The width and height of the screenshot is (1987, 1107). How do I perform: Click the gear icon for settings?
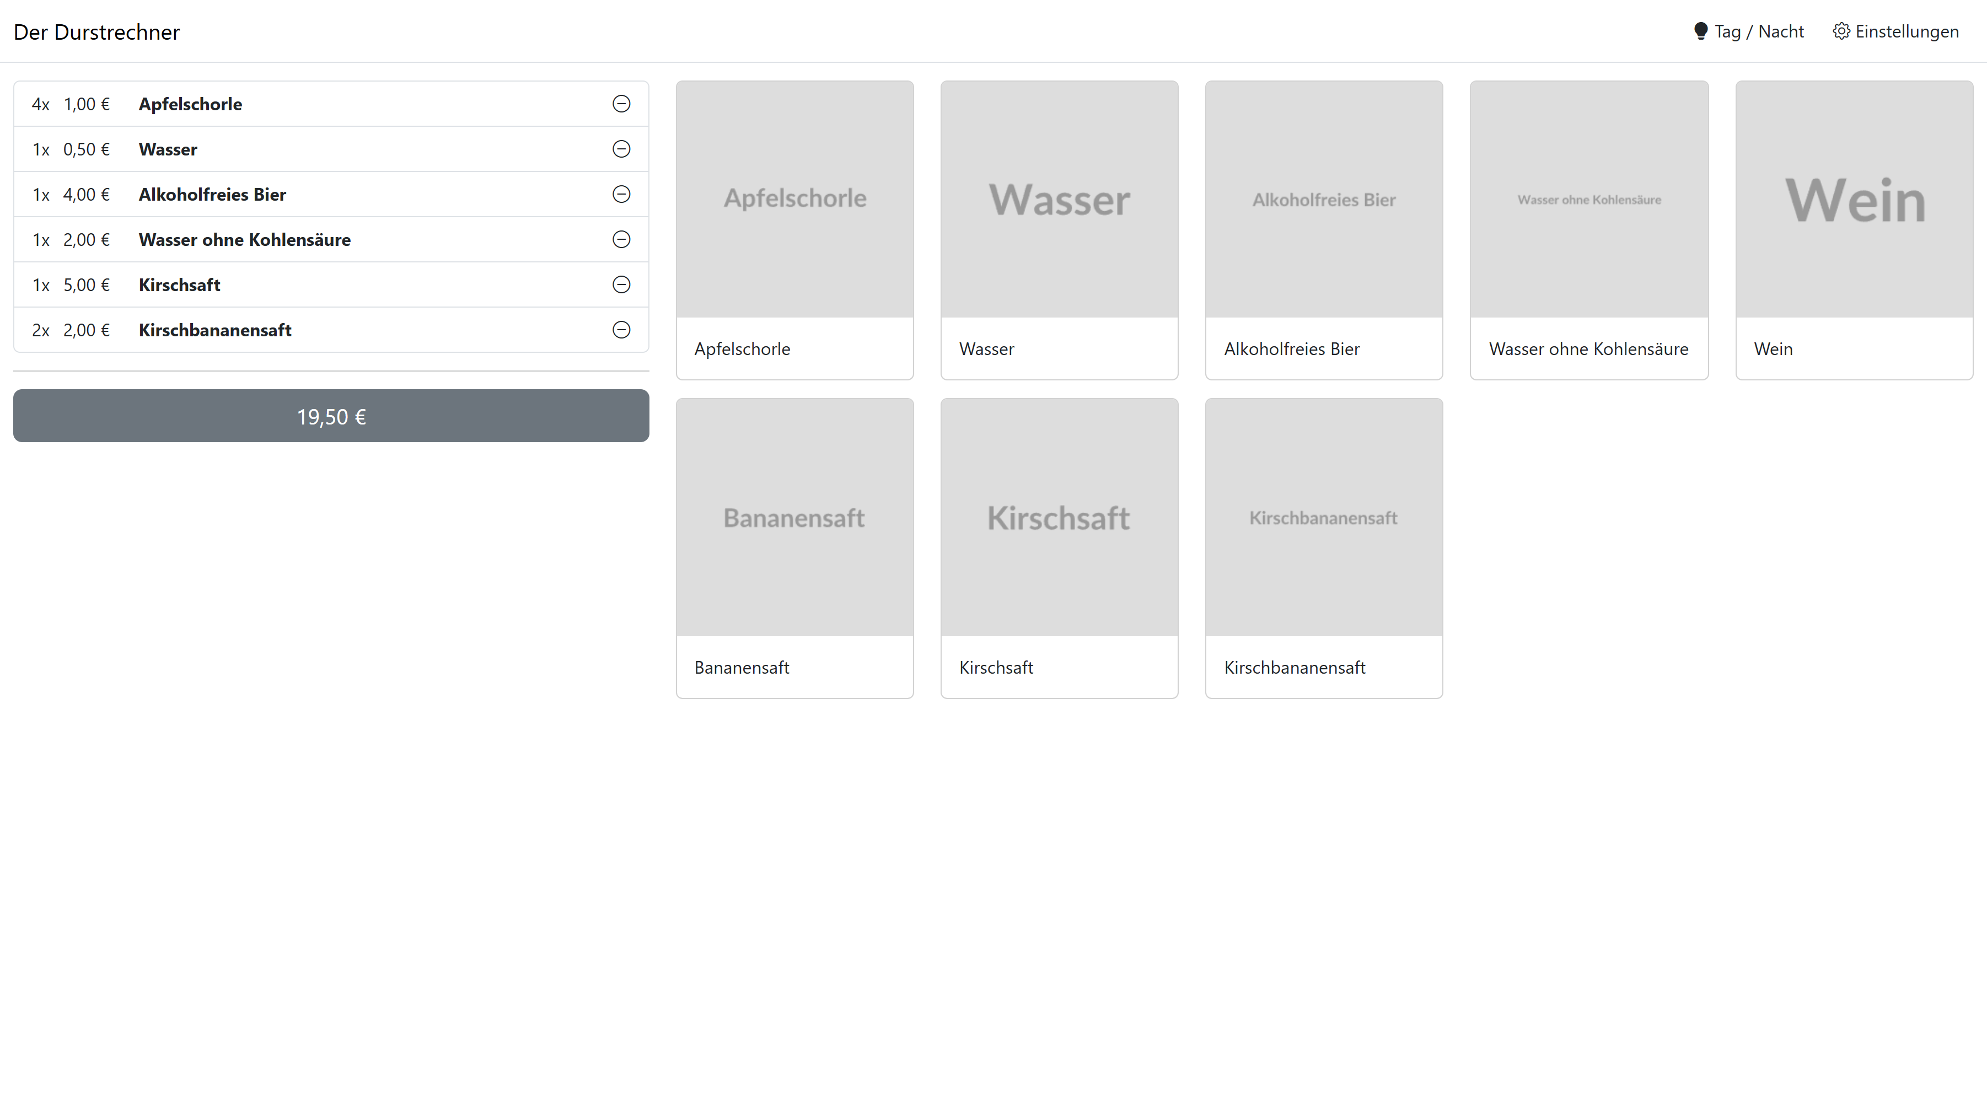[1840, 31]
